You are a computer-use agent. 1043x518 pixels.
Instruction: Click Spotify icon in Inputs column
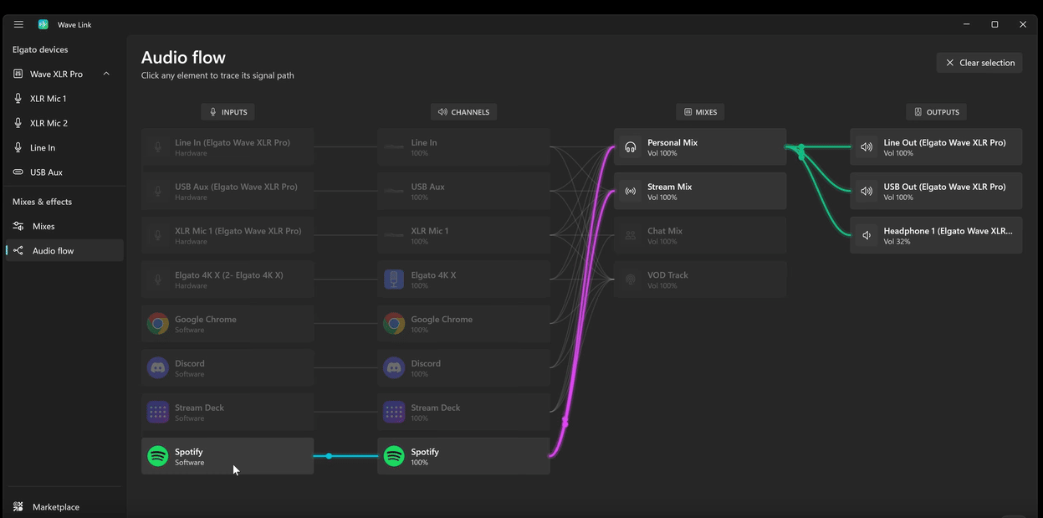[157, 456]
